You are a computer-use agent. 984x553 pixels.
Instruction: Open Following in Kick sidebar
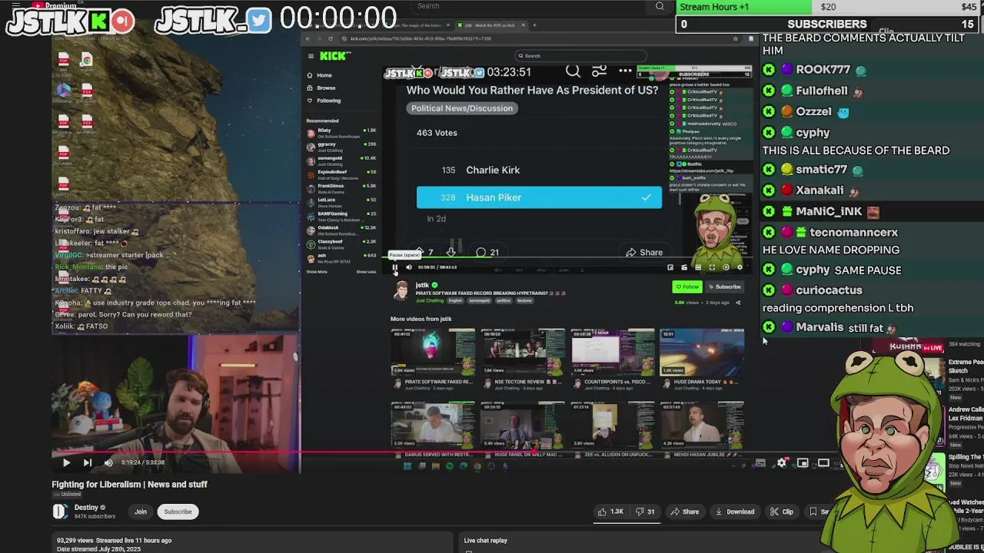[x=324, y=101]
